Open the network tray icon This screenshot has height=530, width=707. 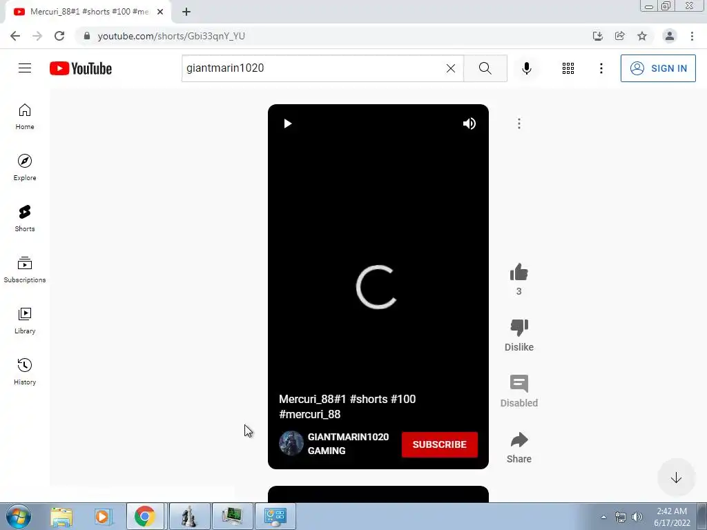coord(621,517)
